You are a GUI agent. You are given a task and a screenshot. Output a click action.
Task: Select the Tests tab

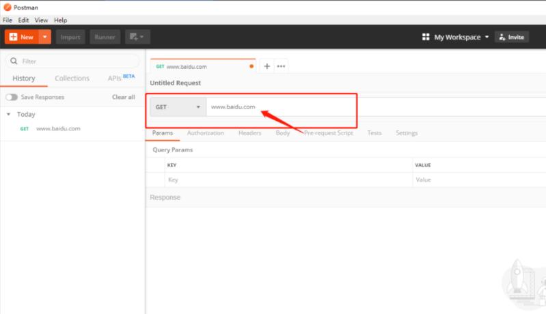pos(374,133)
